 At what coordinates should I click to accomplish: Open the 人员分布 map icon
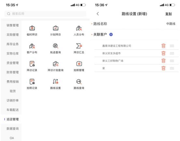(x=79, y=28)
